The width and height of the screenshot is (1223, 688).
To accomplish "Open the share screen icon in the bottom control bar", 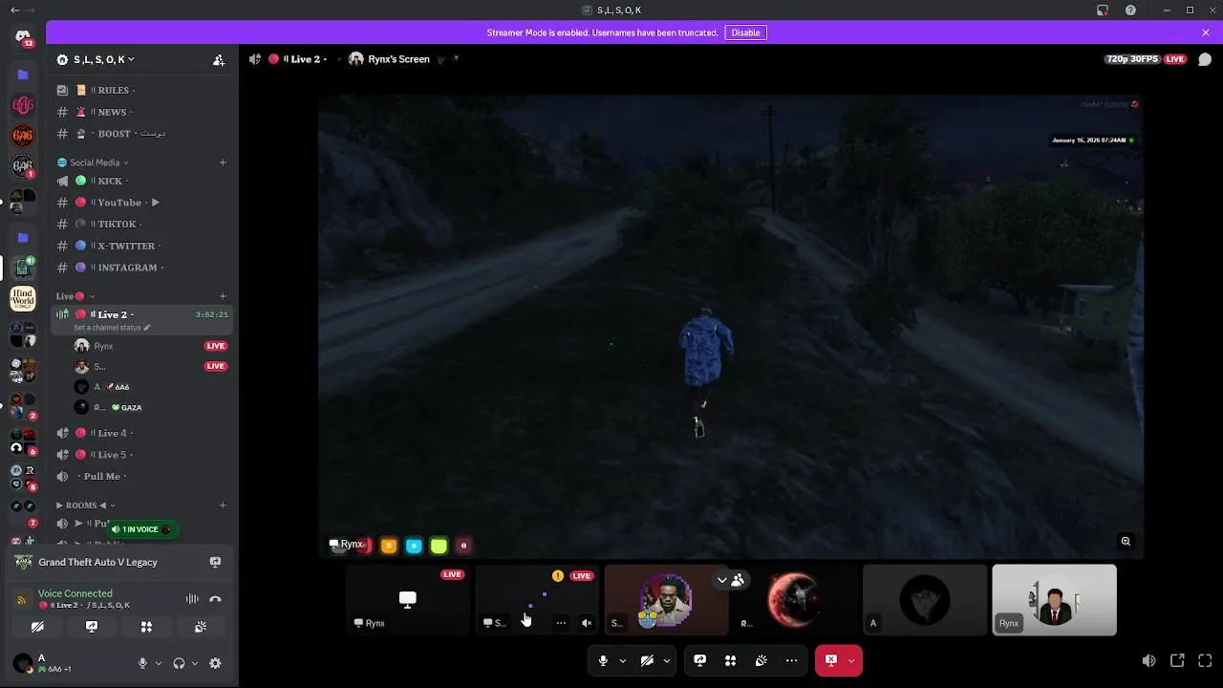I will 699,660.
